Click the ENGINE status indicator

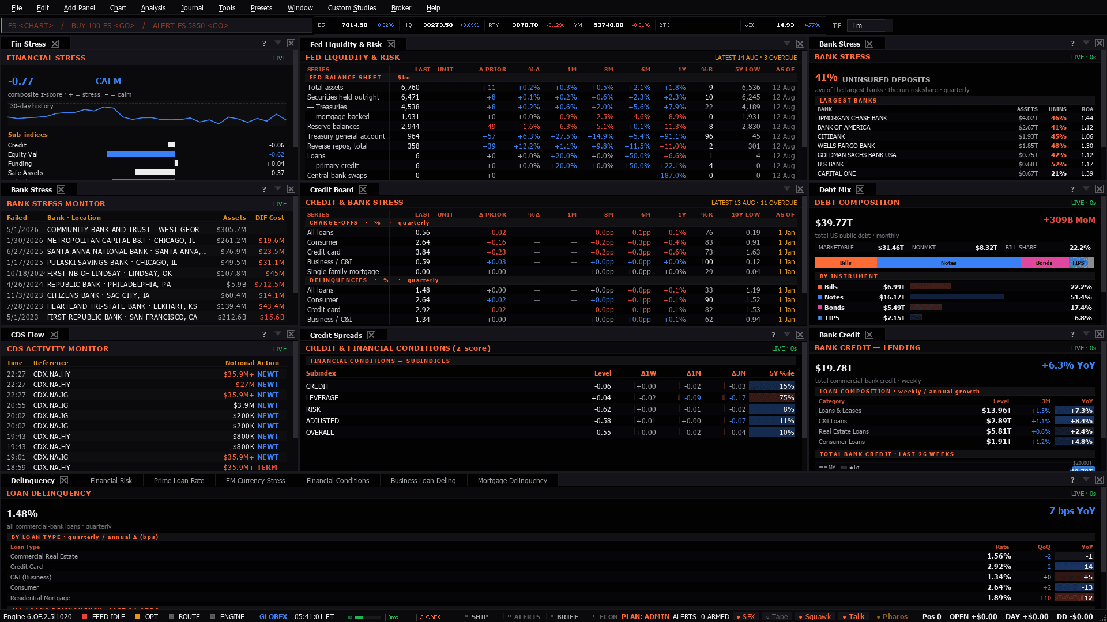click(228, 616)
